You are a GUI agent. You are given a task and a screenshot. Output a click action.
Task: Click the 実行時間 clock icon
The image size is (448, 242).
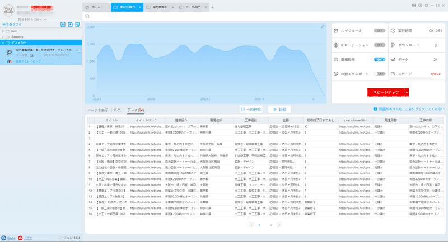tap(393, 31)
